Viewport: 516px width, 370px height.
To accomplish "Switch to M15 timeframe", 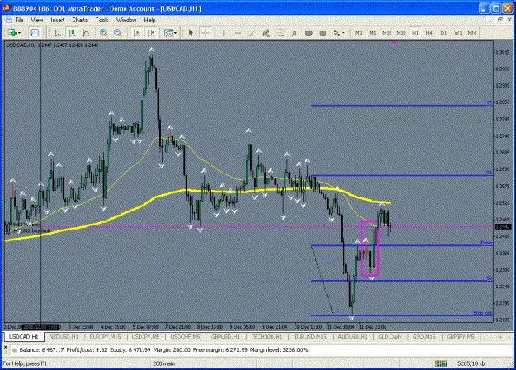I will pos(386,33).
